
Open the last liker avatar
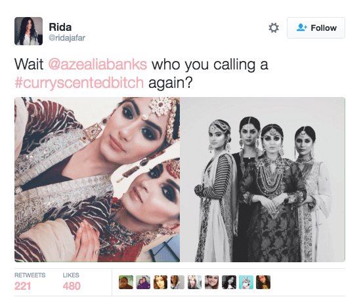point(263,282)
